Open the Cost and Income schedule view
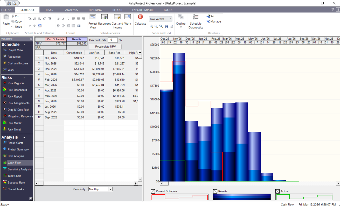Image resolution: width=340 pixels, height=206 pixels. (117, 21)
